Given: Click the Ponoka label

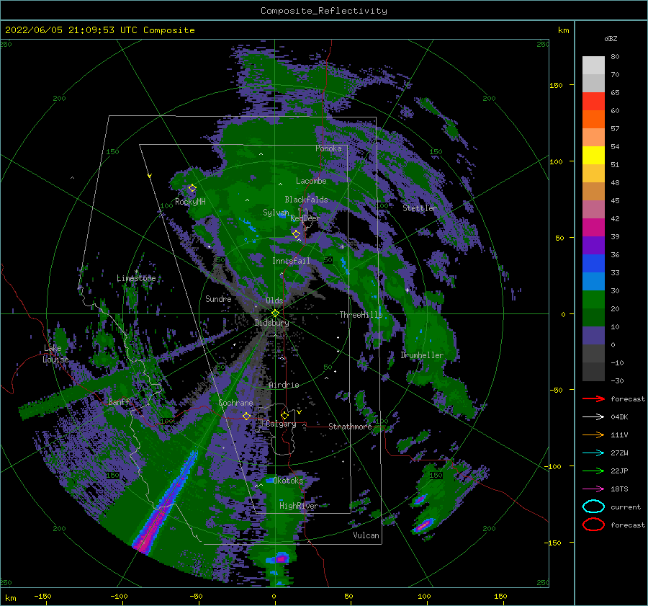Looking at the screenshot, I should [x=328, y=148].
